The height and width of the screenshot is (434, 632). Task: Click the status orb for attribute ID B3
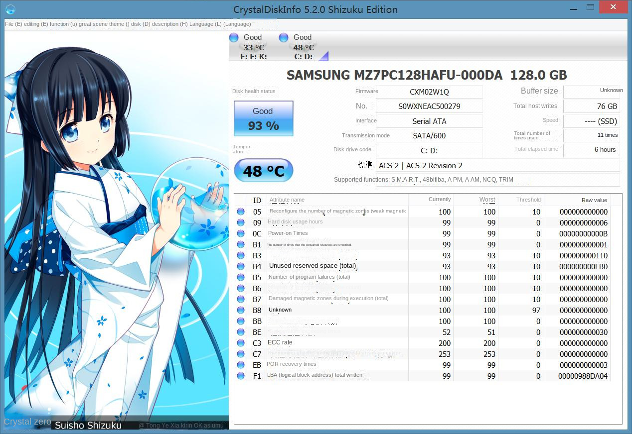pyautogui.click(x=241, y=256)
